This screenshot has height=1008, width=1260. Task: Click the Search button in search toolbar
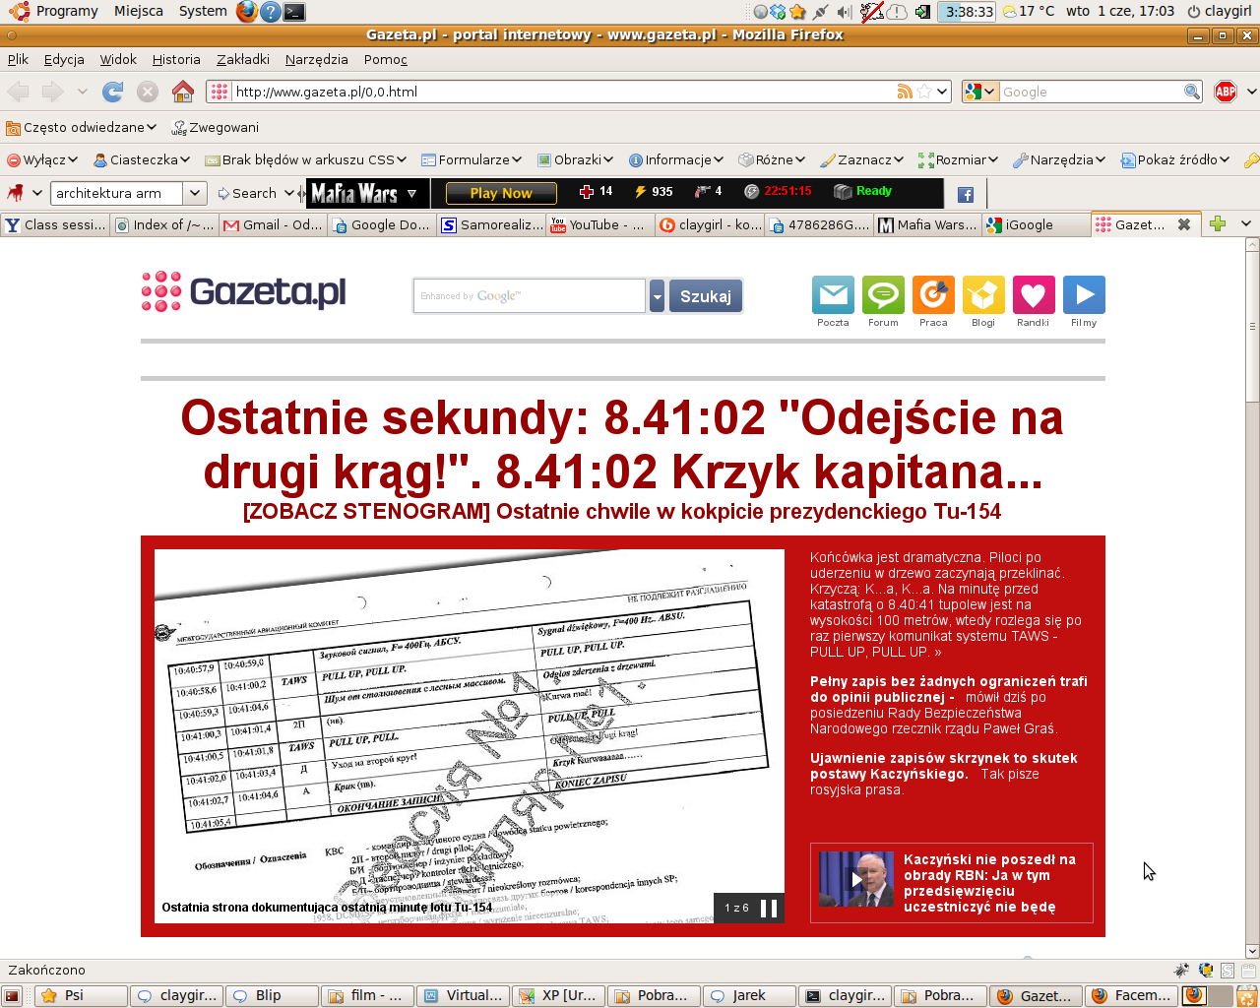(247, 193)
